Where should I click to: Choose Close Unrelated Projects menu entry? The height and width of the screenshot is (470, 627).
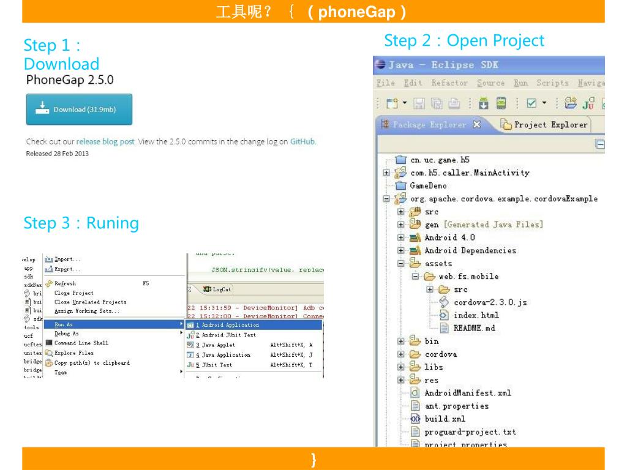click(91, 302)
